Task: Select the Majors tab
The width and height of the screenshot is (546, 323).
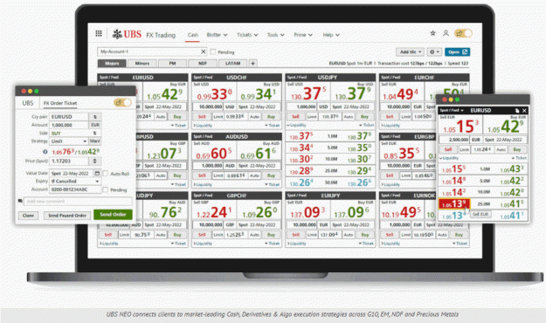Action: (x=112, y=64)
